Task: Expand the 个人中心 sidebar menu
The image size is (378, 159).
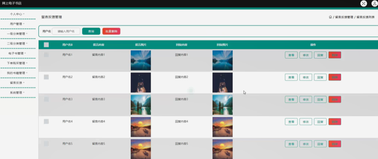Action: click(x=17, y=14)
